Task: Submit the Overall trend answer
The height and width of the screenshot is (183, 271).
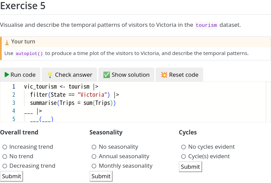Action: 12,176
